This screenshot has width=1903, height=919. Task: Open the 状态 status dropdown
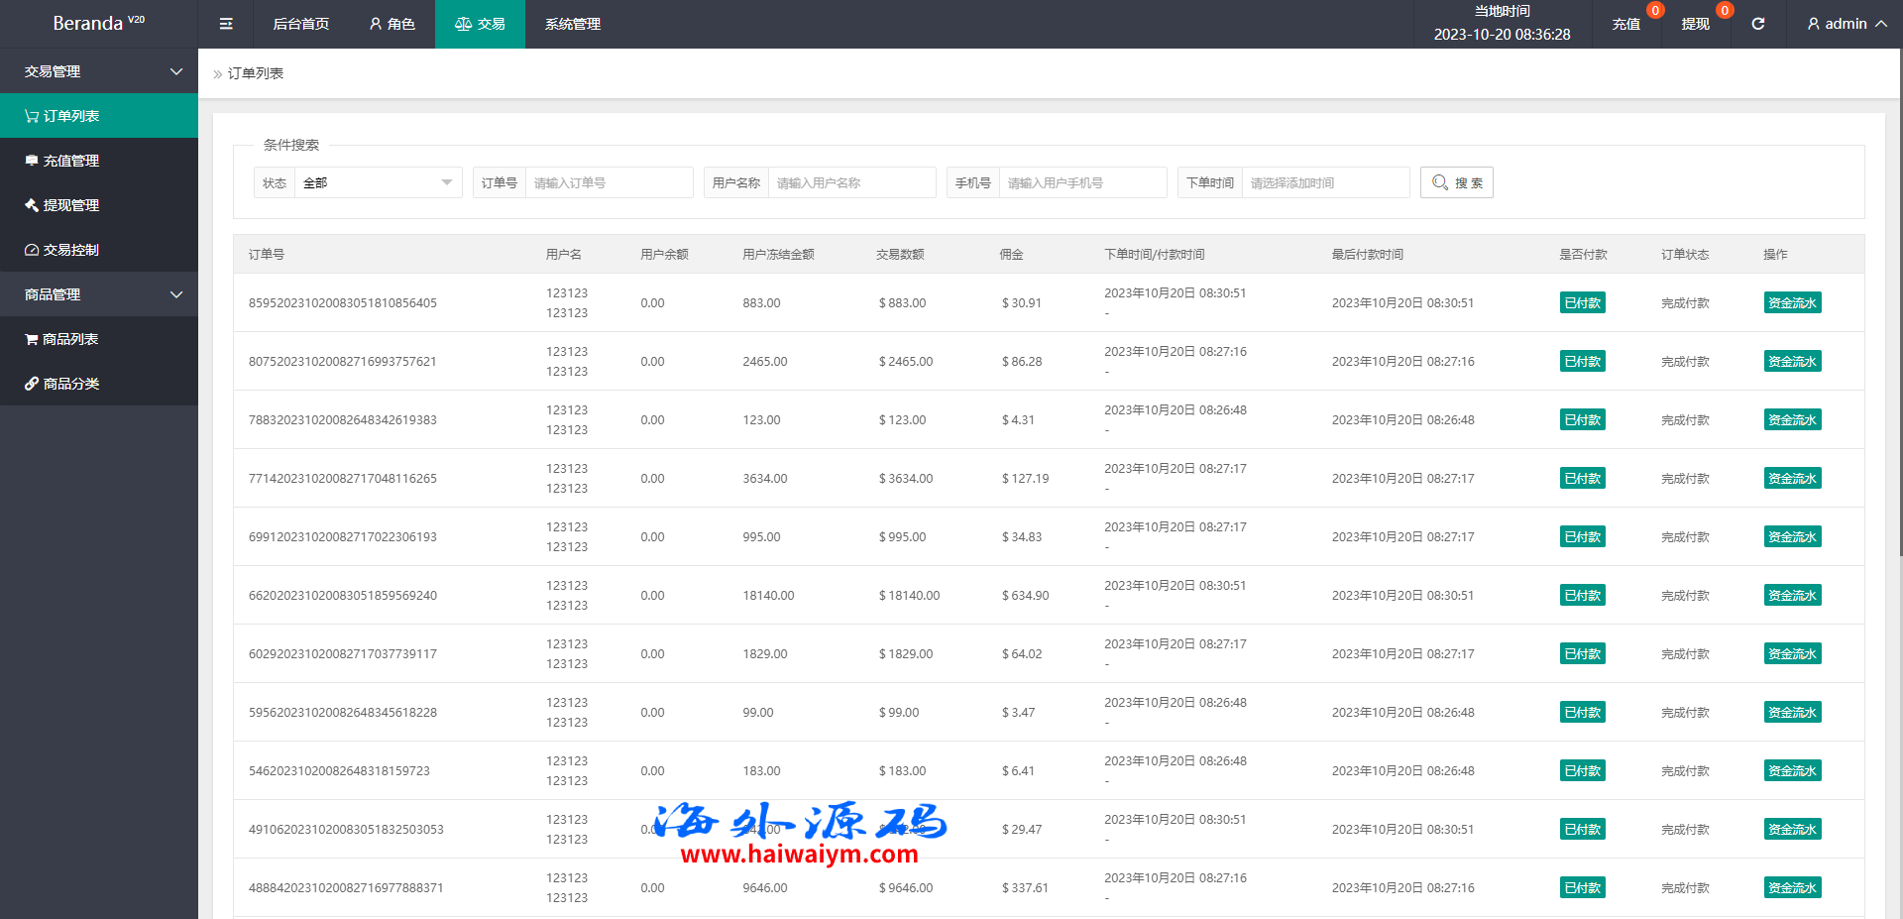(377, 182)
